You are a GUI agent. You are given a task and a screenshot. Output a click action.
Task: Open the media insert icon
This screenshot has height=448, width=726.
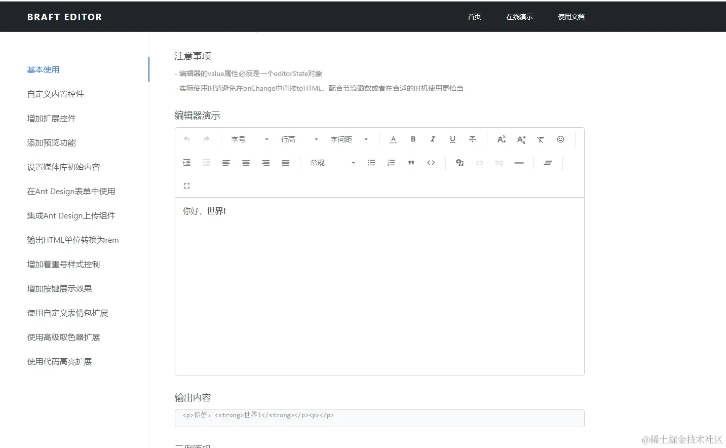click(460, 163)
